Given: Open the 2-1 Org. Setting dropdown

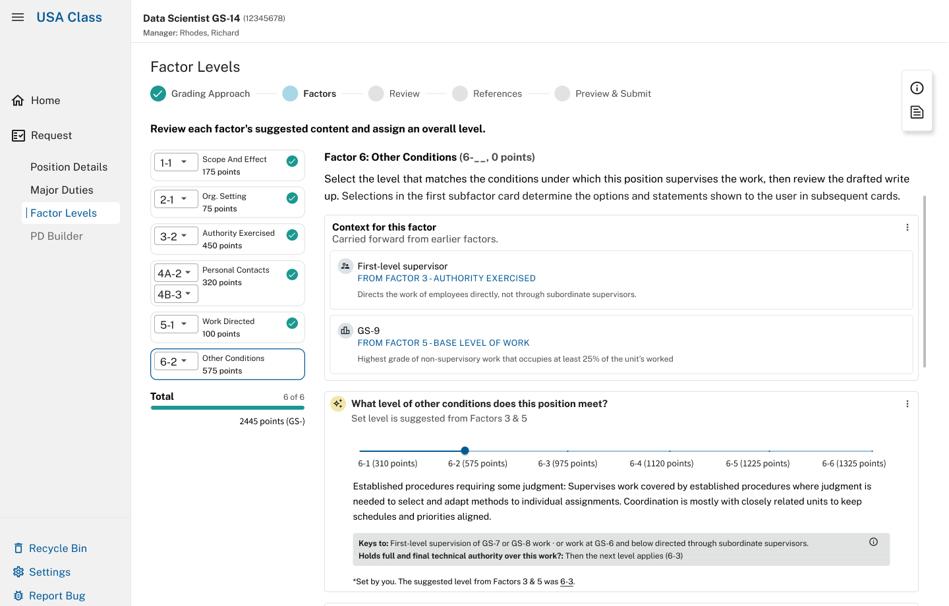Looking at the screenshot, I should (x=176, y=199).
